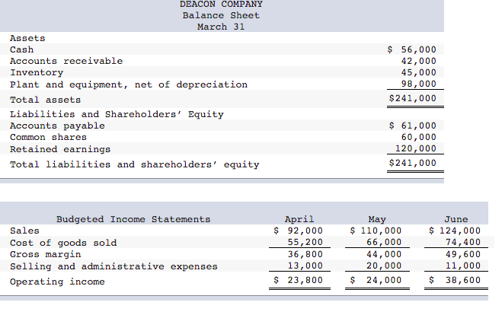Image resolution: width=502 pixels, height=315 pixels.
Task: Select the 60,000 common shares amount
Action: [x=419, y=137]
